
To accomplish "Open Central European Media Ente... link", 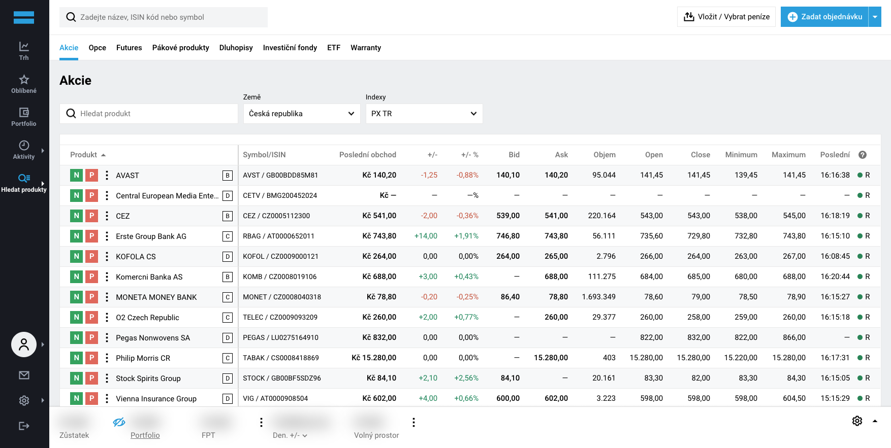I will point(167,196).
